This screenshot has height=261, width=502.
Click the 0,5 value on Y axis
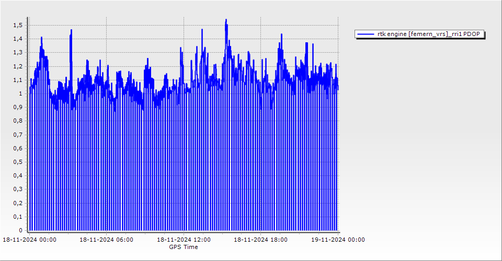tap(18, 162)
